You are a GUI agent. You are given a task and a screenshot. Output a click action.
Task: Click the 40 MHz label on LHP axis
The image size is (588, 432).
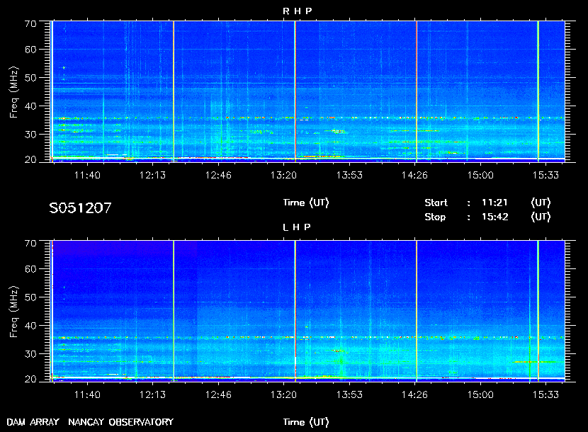pos(30,326)
